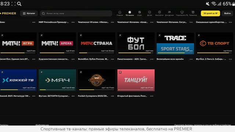Tap the screenshot frame icon in status bar

point(14,4)
